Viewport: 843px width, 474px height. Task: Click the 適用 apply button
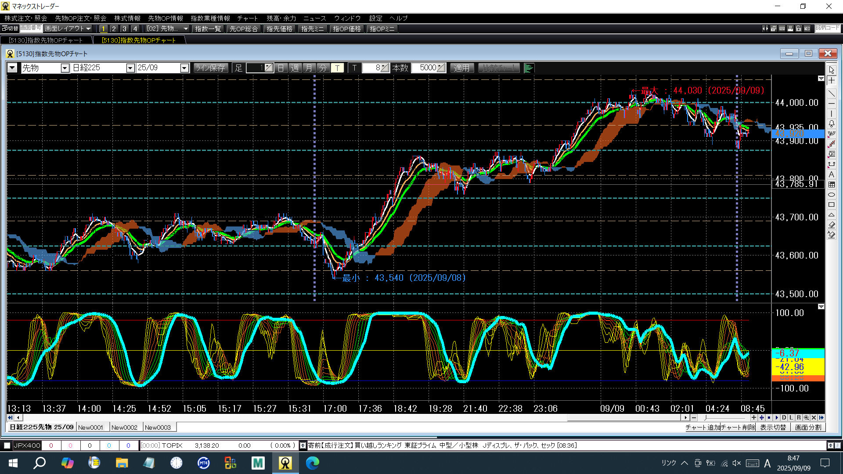pyautogui.click(x=461, y=68)
